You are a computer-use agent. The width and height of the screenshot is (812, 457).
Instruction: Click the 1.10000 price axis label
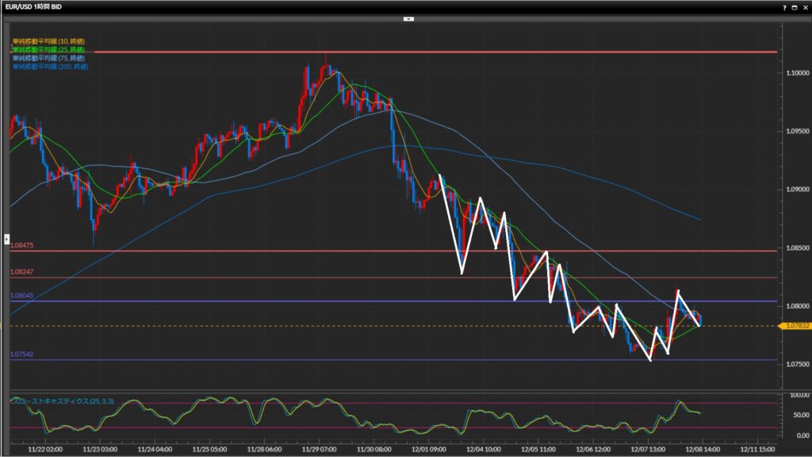[795, 73]
